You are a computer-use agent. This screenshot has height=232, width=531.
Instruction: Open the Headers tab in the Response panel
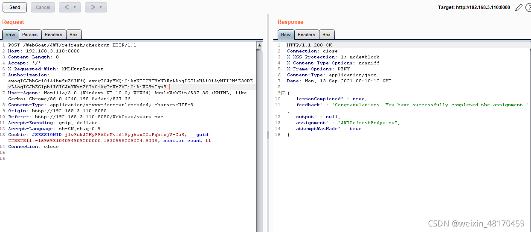306,35
